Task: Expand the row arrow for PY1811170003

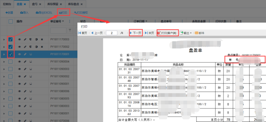Action: point(4,39)
